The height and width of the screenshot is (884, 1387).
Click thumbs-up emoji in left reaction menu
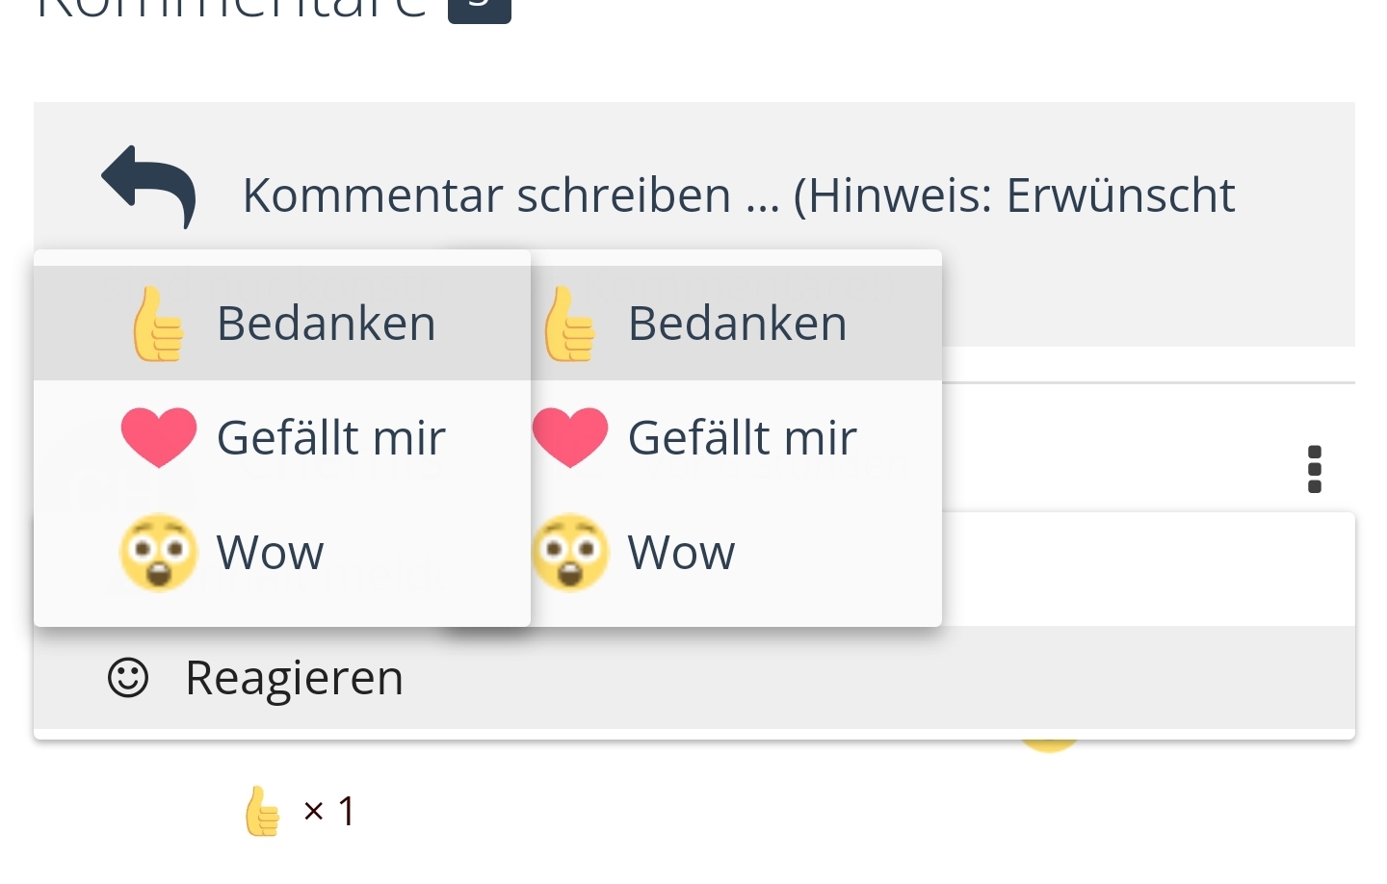click(x=159, y=325)
